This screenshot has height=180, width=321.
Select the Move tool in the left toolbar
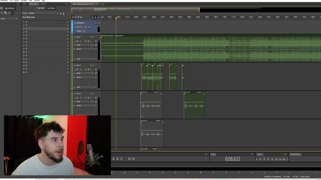(2, 13)
